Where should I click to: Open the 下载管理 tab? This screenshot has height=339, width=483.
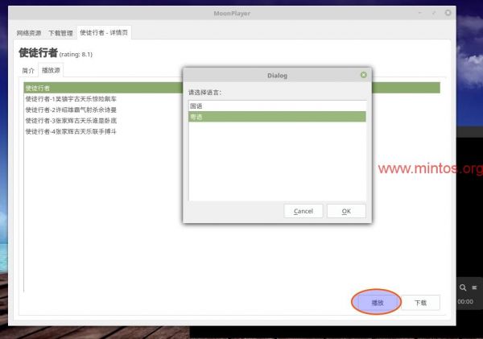coord(60,33)
